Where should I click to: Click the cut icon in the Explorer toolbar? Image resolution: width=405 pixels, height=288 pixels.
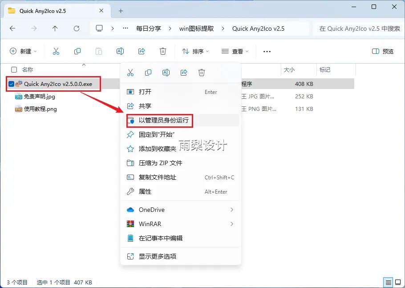(x=56, y=51)
